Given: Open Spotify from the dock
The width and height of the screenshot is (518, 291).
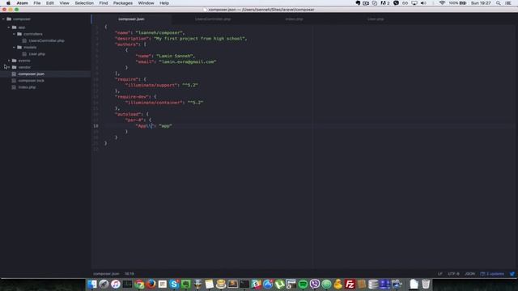Looking at the screenshot, I should (x=303, y=284).
